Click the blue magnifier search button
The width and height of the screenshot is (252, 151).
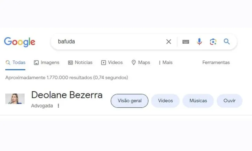227,42
